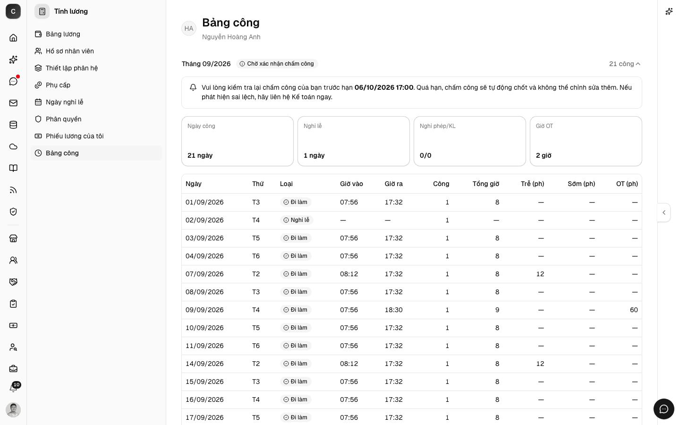
Task: Click the Chờ xác nhận chấm công status badge
Action: tap(277, 64)
